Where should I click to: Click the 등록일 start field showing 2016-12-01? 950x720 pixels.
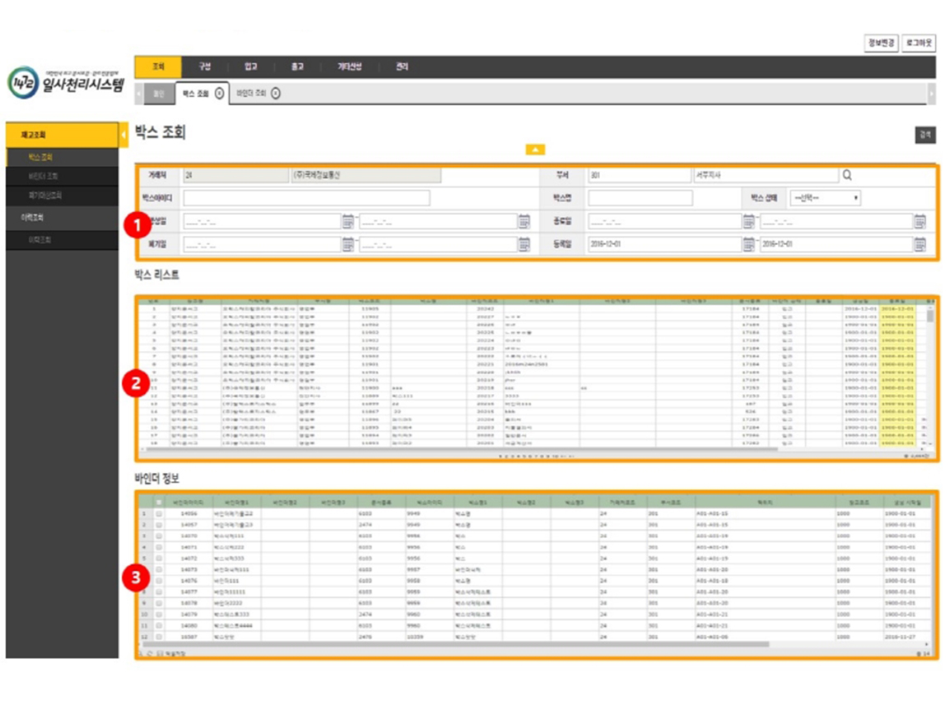[664, 244]
